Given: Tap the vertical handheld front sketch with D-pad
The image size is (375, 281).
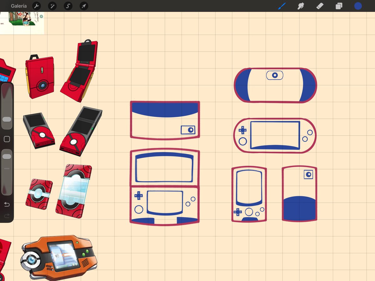Looking at the screenshot, I should pos(249,194).
